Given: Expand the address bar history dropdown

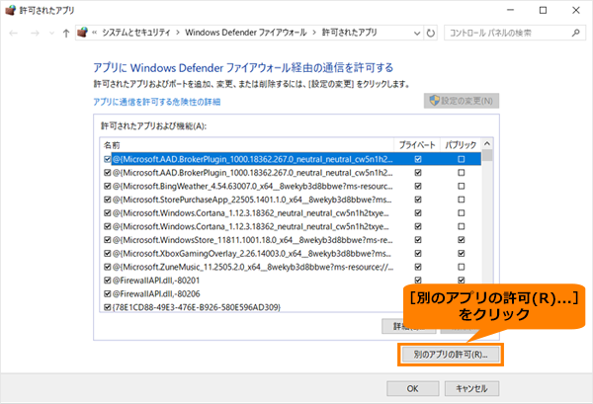Looking at the screenshot, I should click(417, 34).
